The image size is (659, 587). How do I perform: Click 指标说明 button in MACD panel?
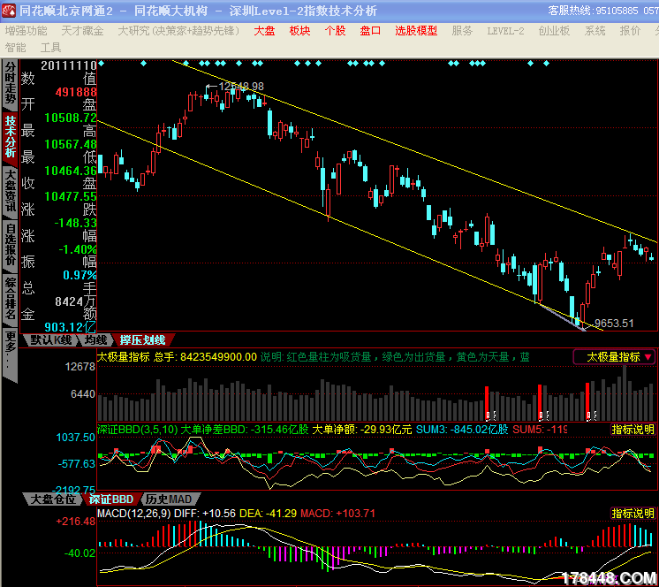tap(632, 514)
